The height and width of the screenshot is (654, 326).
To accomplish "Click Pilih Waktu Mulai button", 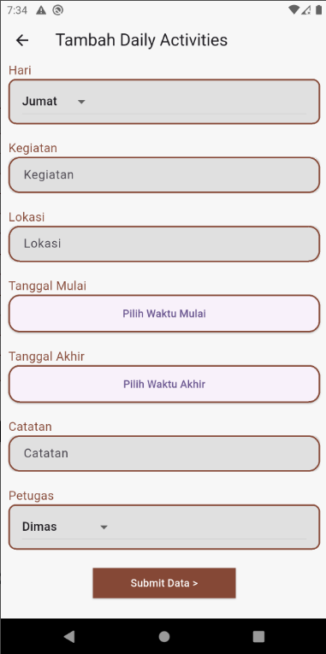I will 164,314.
